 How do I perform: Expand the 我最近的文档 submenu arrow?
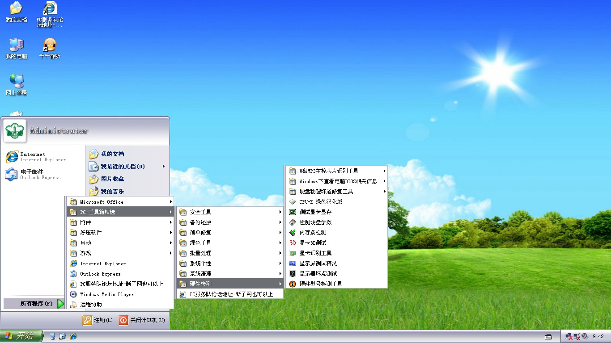(164, 167)
